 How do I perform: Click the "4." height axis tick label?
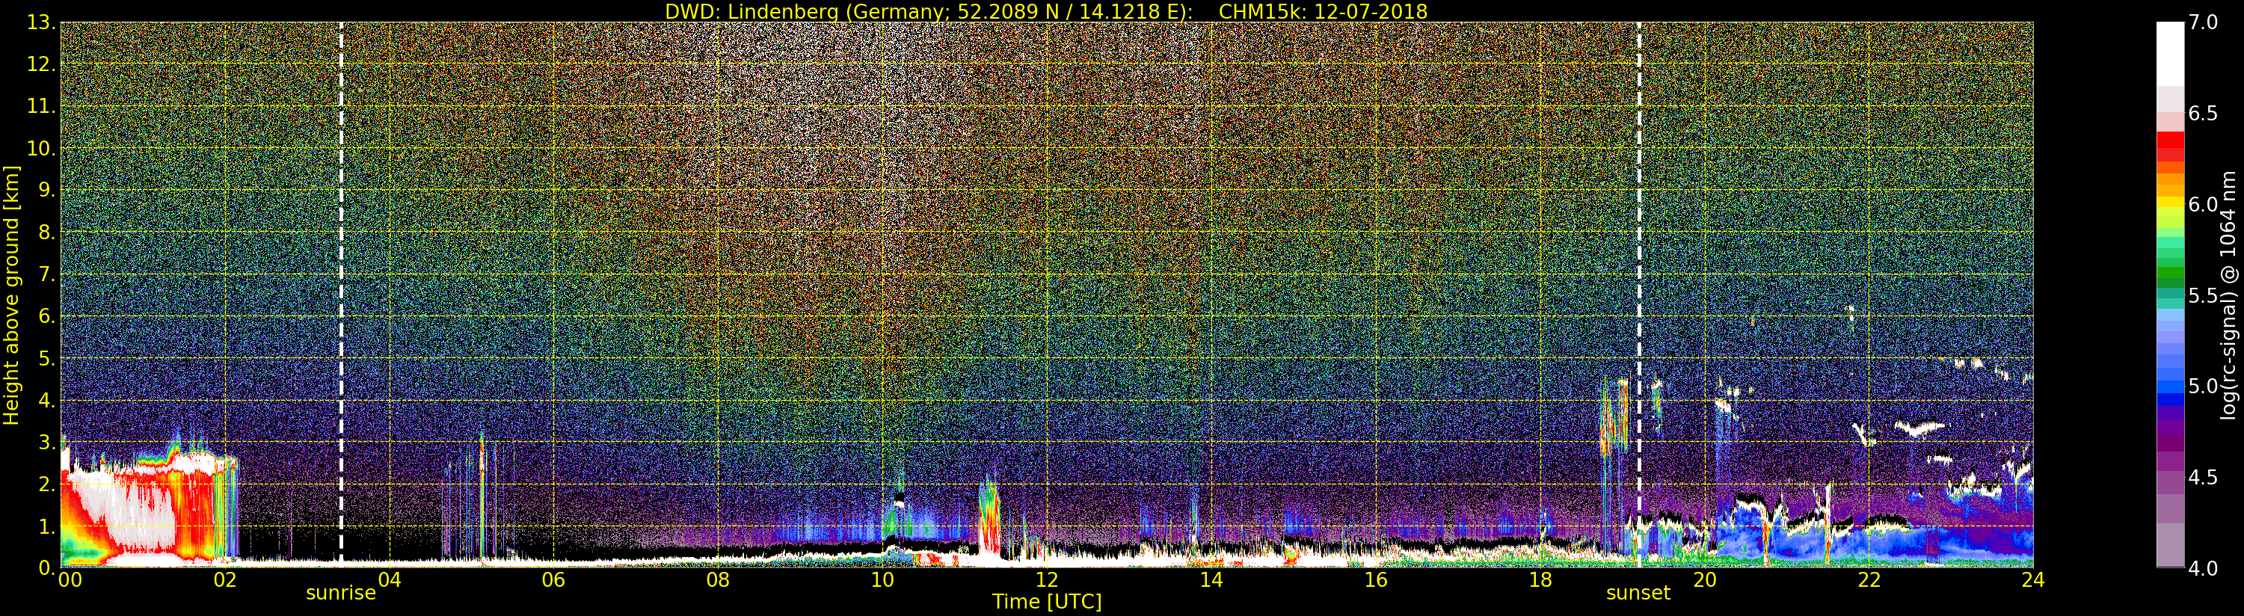click(x=47, y=400)
